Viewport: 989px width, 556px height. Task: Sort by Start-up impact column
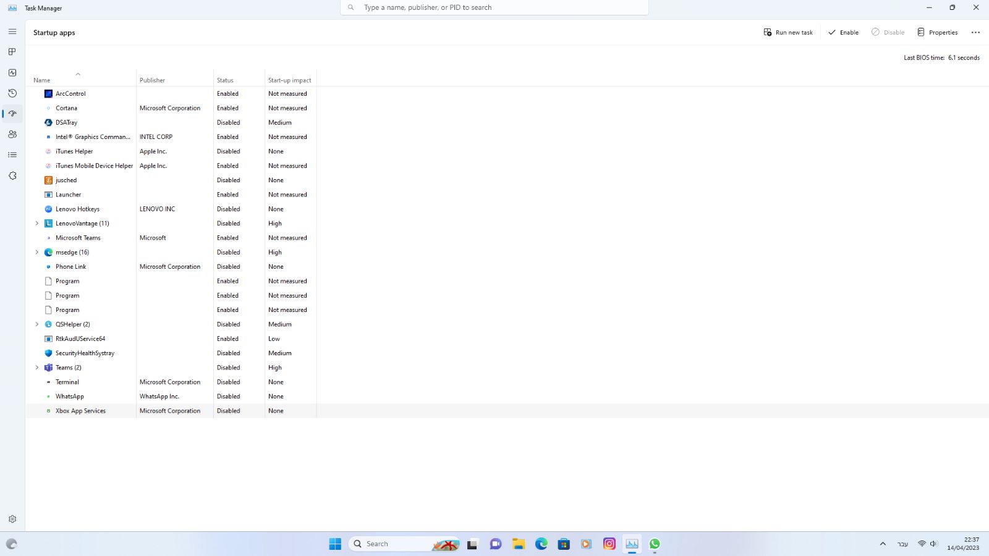[x=291, y=77]
